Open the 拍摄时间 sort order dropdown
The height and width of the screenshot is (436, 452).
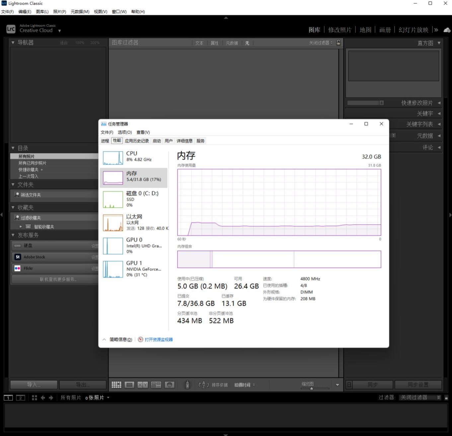tap(245, 385)
